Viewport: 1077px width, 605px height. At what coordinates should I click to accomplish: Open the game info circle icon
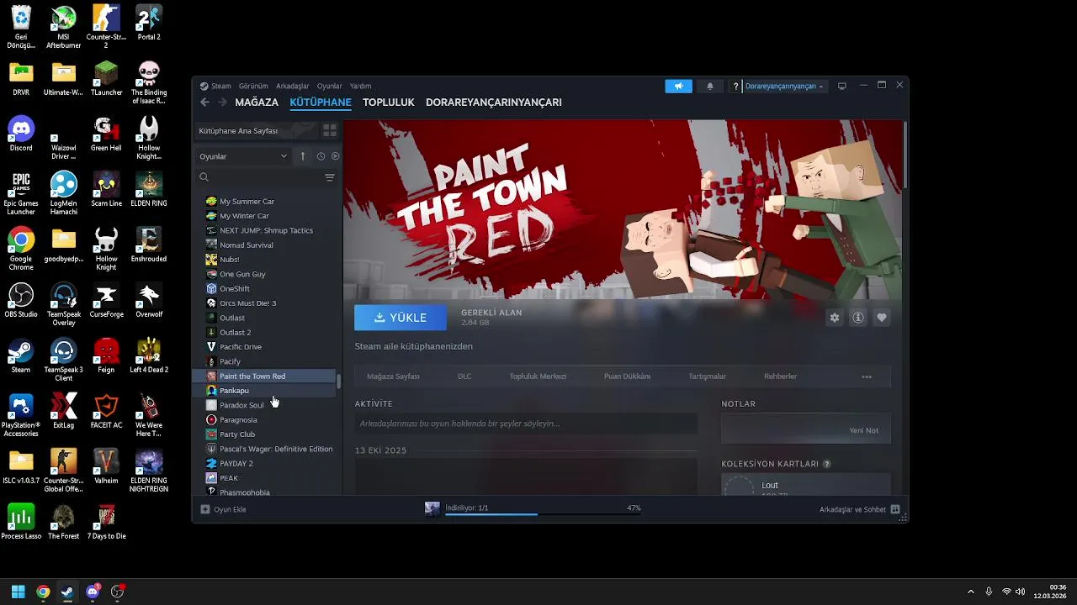click(858, 318)
